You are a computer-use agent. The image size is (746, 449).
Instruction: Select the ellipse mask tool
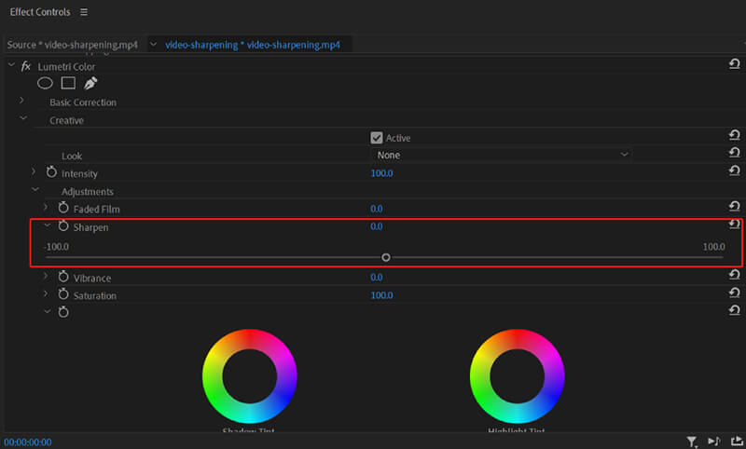(45, 84)
